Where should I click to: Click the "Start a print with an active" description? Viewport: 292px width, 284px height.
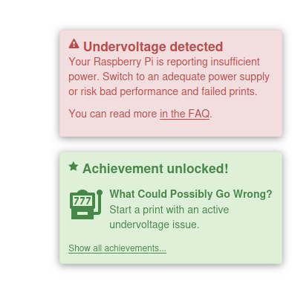click(x=169, y=210)
